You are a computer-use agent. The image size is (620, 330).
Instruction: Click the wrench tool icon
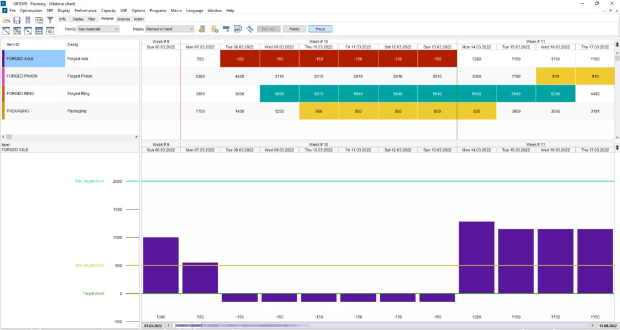point(249,28)
